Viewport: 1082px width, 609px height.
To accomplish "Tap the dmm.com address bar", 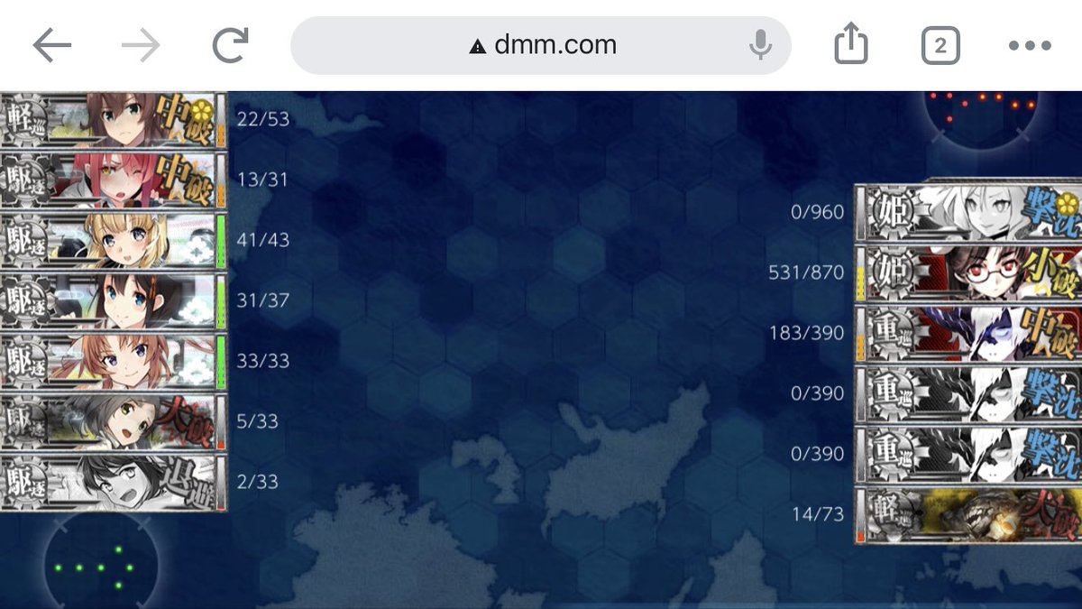I will click(540, 45).
